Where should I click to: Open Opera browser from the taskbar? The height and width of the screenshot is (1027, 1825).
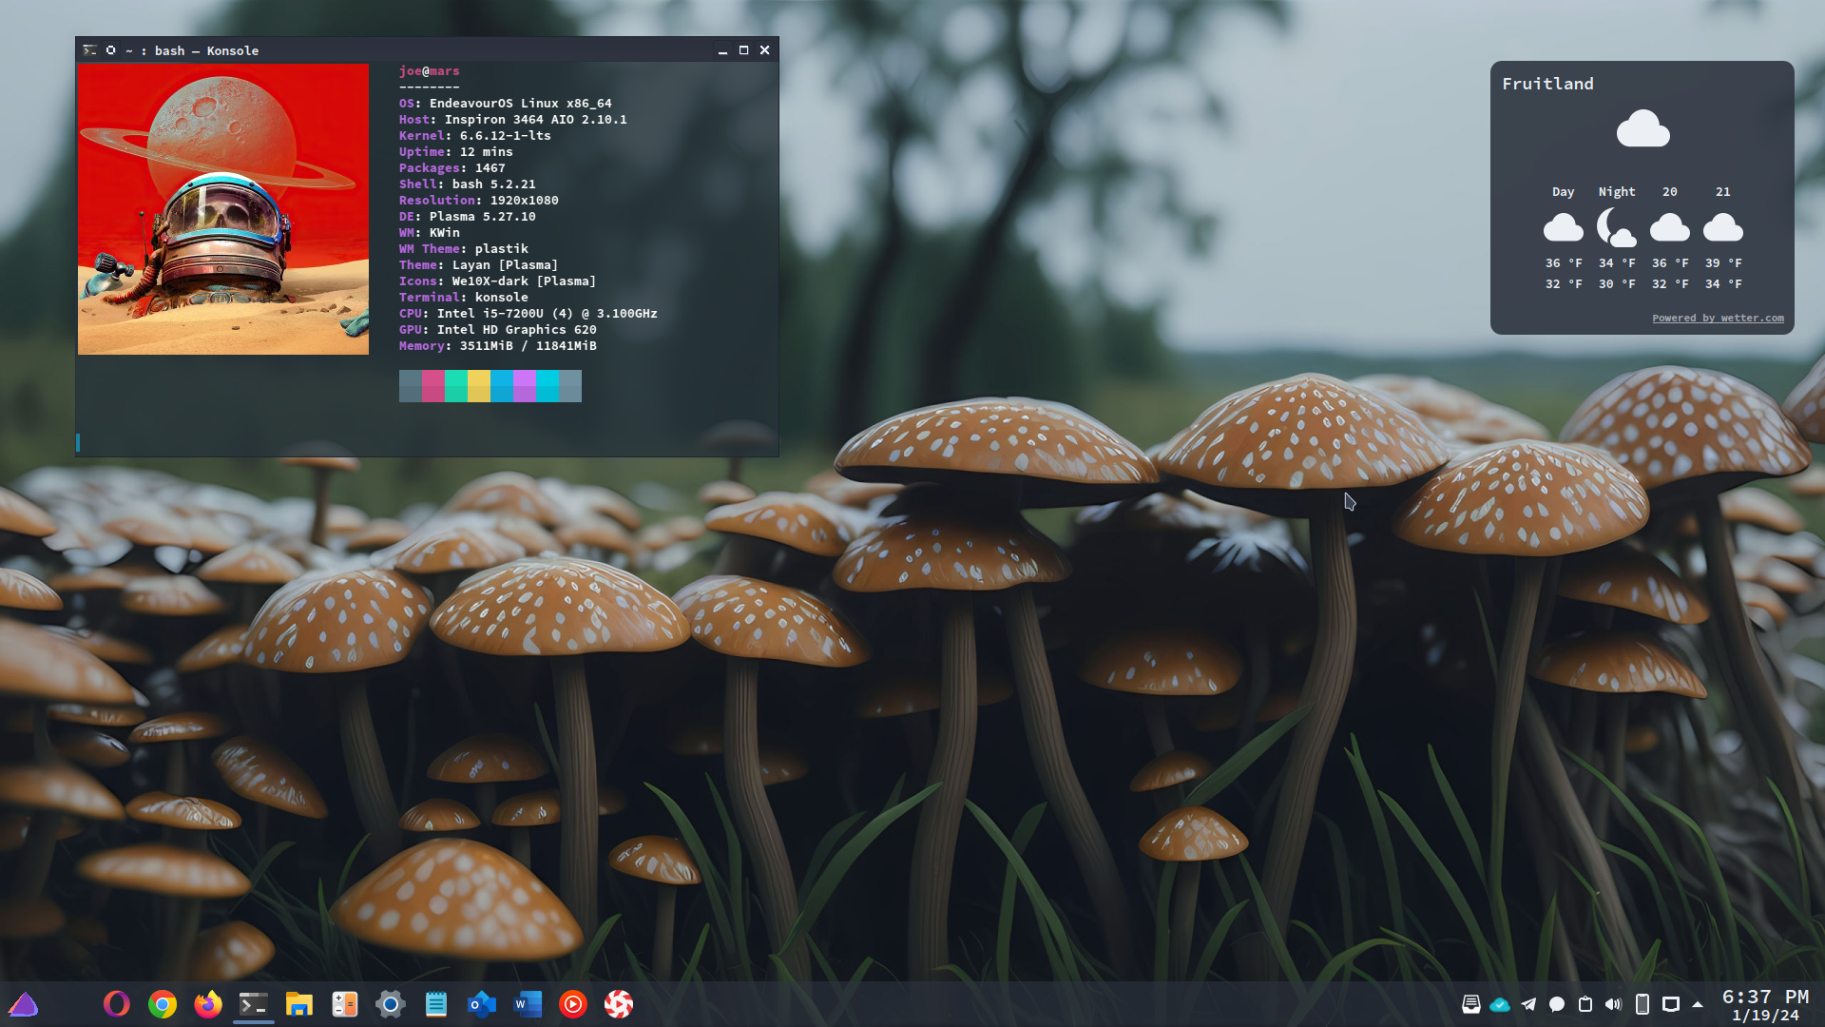point(117,1004)
